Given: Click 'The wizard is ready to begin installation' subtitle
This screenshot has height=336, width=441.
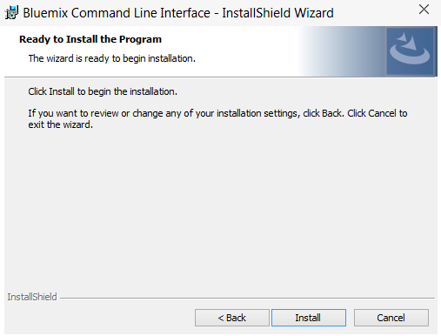Looking at the screenshot, I should point(112,58).
